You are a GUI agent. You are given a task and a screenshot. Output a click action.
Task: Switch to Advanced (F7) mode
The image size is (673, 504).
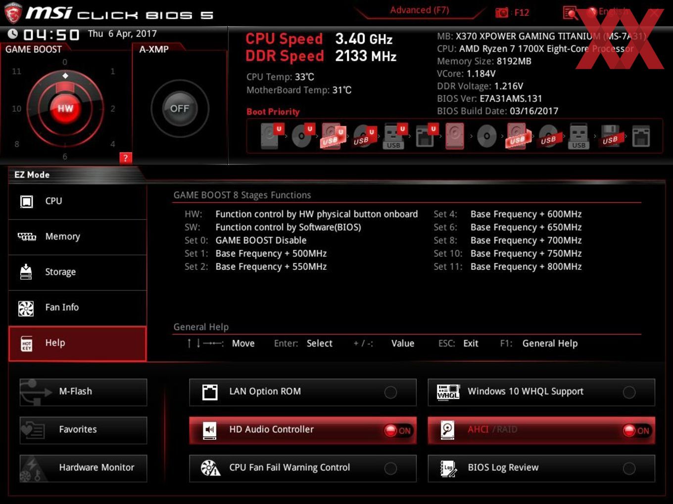pos(419,10)
